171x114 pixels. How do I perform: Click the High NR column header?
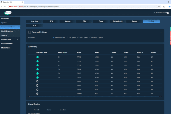coord(153,53)
